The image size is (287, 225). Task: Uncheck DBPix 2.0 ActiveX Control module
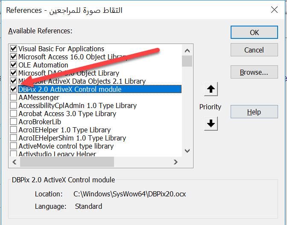tap(13, 89)
